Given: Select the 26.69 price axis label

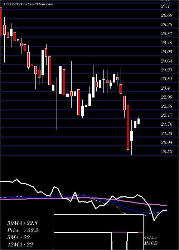Looking at the screenshot, I should 167,15.
